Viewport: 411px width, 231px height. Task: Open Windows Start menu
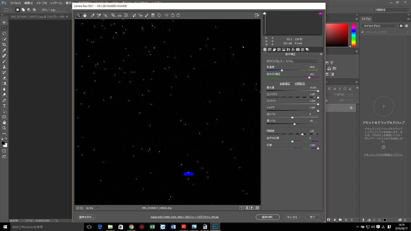click(x=5, y=227)
